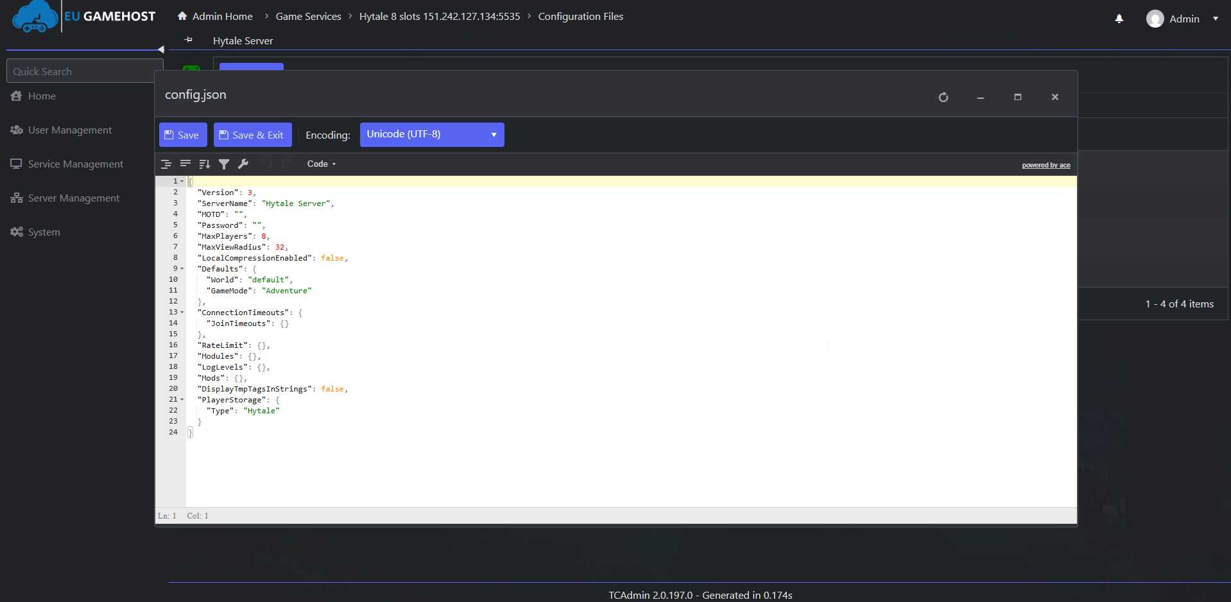Collapse the ConnectionTimeouts block on line 13
Viewport: 1231px width, 602px height.
point(181,313)
